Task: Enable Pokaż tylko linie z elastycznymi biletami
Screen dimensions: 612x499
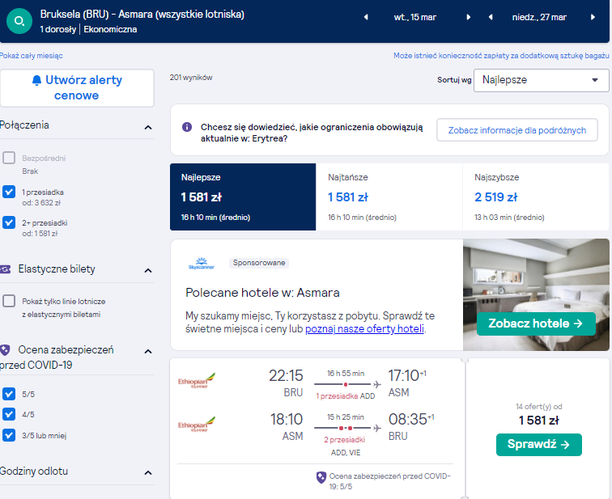Action: [x=9, y=301]
